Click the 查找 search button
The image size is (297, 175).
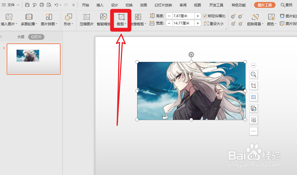pos(286,5)
